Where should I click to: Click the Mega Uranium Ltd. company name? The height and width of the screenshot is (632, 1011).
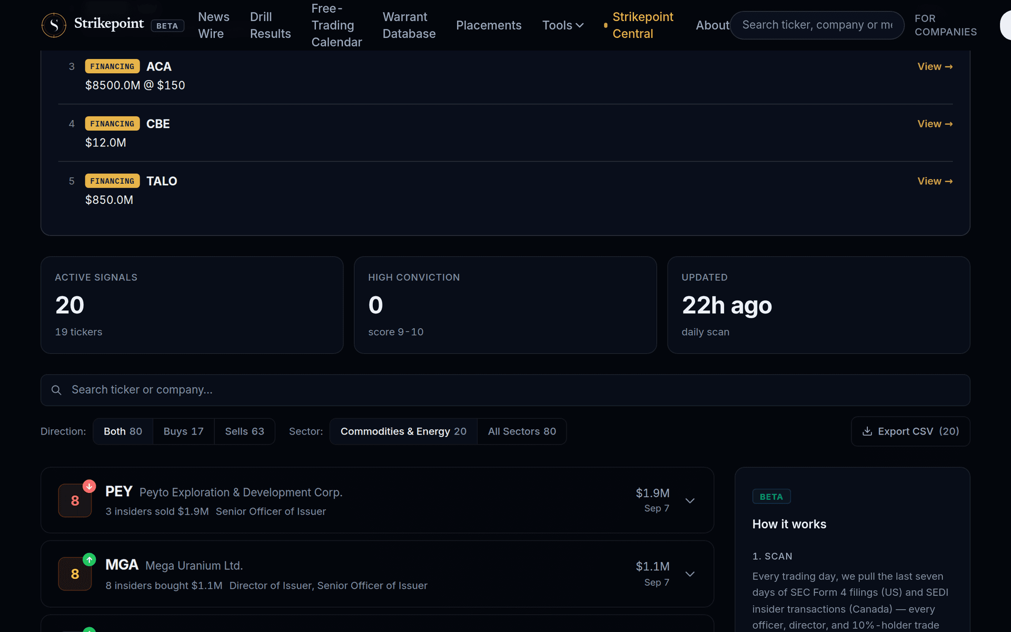194,566
